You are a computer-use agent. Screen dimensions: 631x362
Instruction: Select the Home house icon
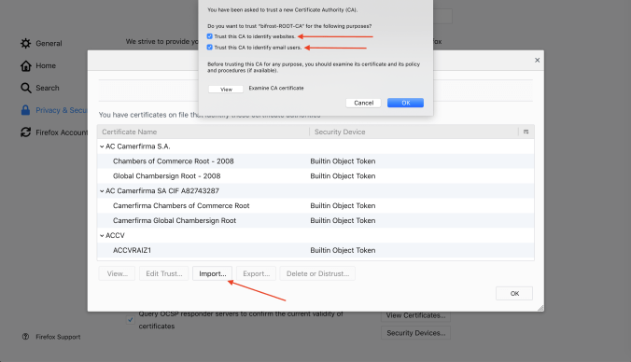coord(26,65)
